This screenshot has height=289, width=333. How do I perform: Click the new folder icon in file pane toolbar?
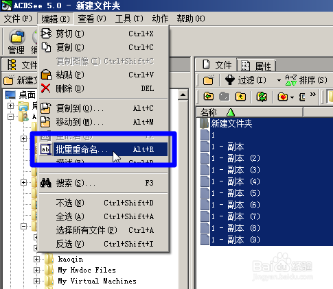(x=208, y=80)
